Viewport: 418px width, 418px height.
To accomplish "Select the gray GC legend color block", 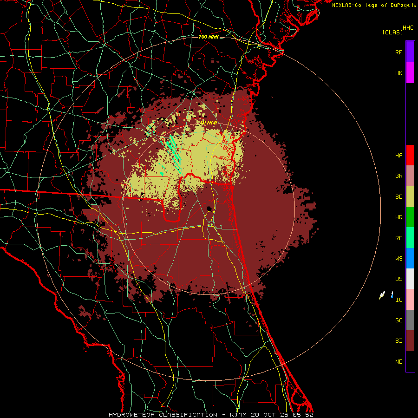I will point(410,320).
